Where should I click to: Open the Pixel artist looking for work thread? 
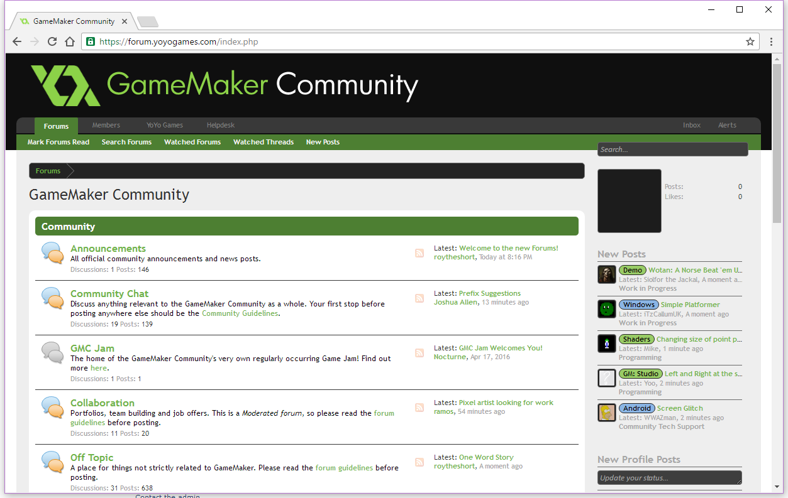pos(506,403)
